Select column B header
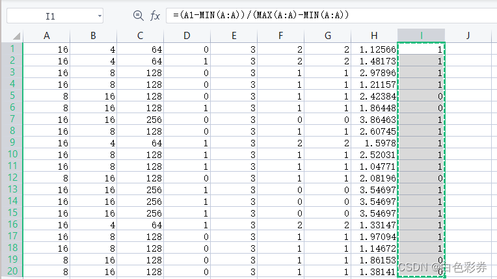Viewport: 497px width, 279px height. point(93,36)
